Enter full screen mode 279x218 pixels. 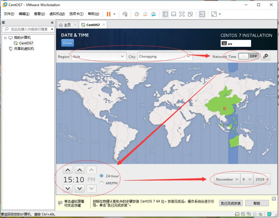click(x=182, y=14)
